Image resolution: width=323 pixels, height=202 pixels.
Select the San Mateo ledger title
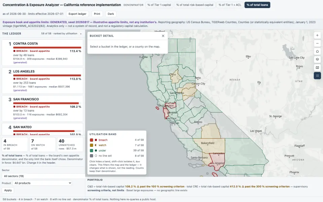coord(22,127)
